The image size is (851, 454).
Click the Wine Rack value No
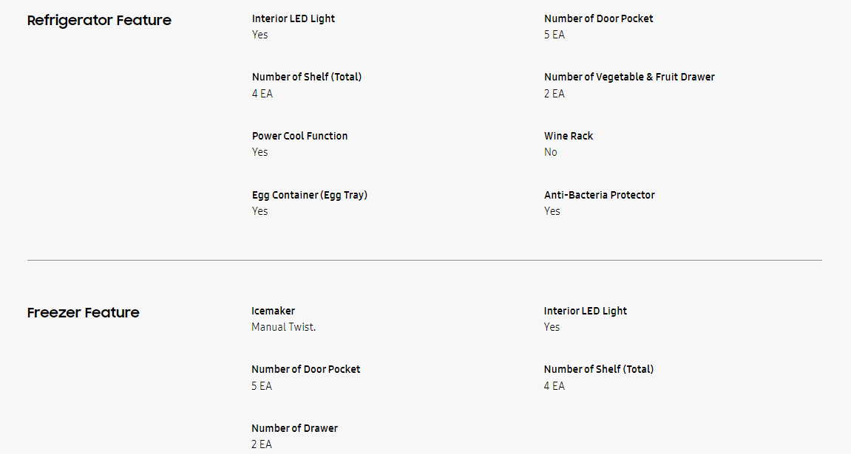click(x=550, y=152)
